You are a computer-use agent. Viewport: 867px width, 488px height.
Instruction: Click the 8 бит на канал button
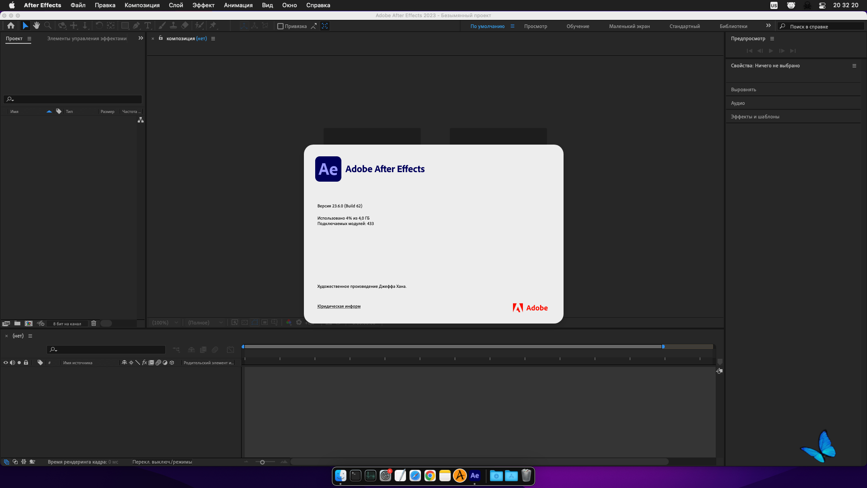pos(67,324)
